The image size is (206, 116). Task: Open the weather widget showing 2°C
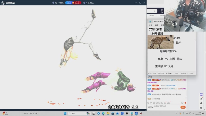coord(5,113)
